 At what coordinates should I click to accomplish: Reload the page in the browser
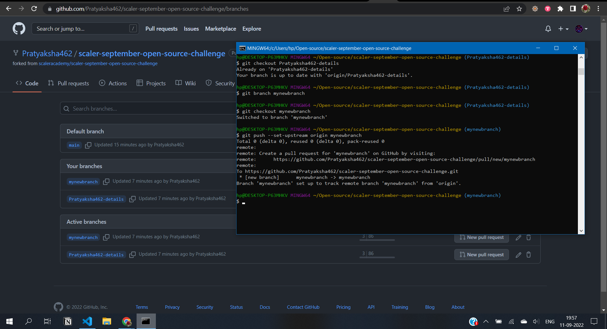click(x=34, y=9)
